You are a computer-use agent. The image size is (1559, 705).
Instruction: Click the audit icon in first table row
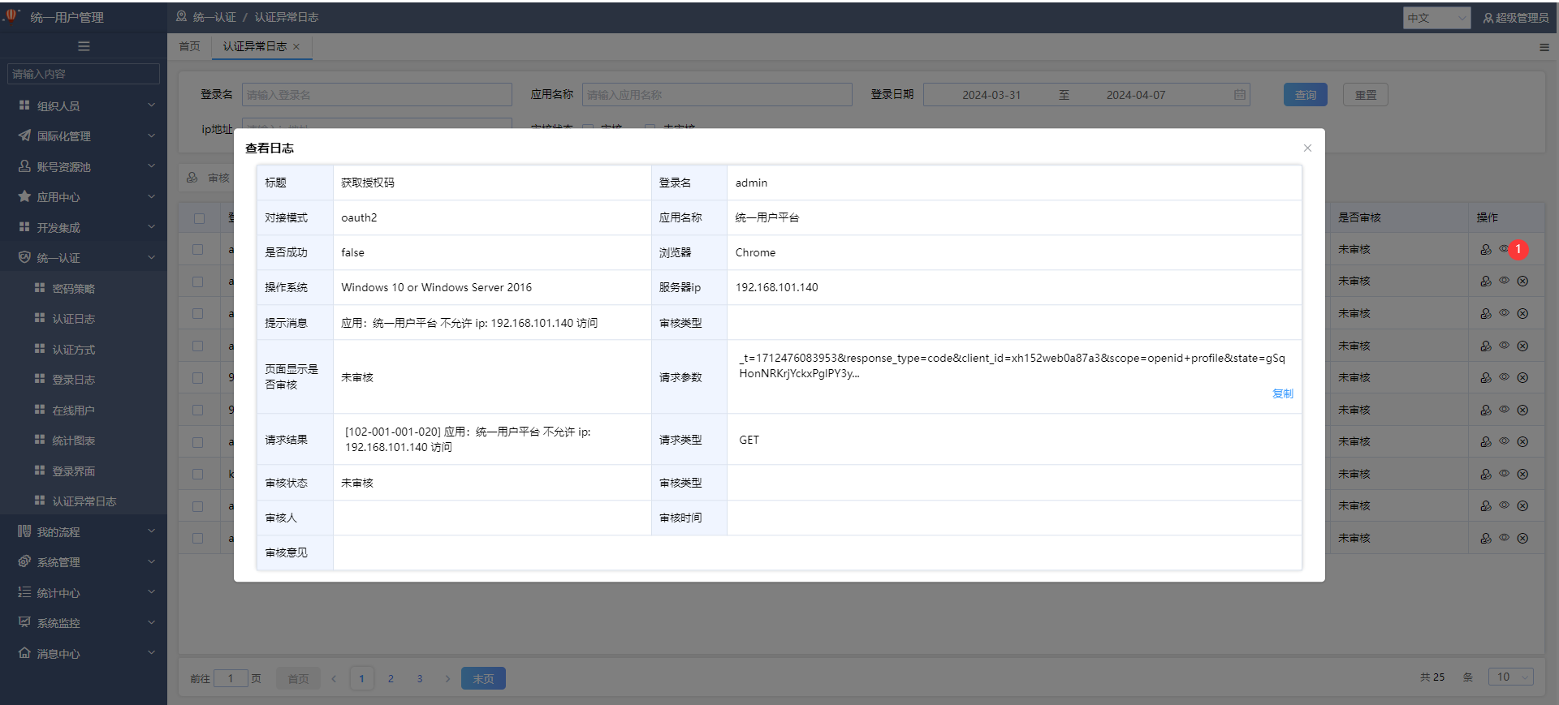click(1486, 250)
